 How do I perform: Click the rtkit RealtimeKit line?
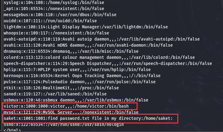61,88
